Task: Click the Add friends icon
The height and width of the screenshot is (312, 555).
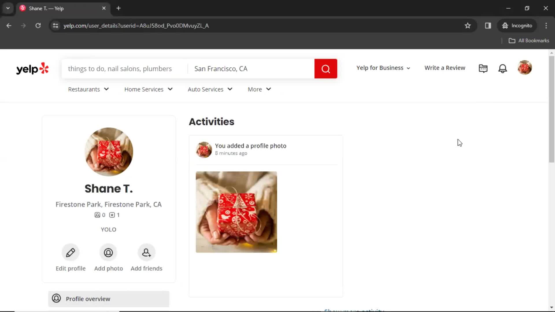Action: (146, 252)
